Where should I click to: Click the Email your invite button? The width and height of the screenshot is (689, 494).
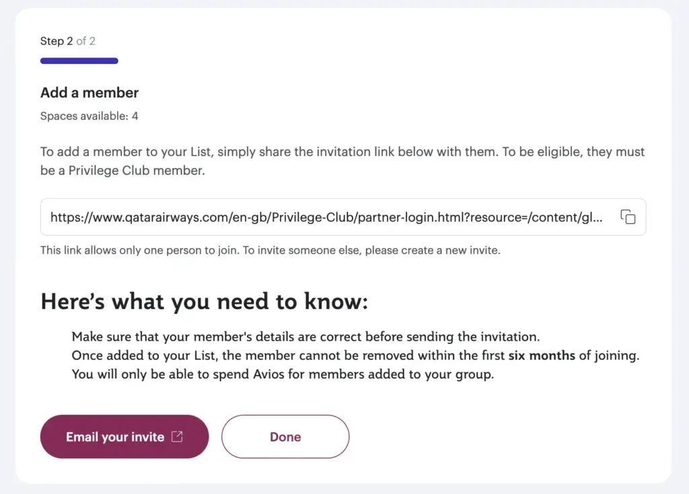click(x=124, y=436)
